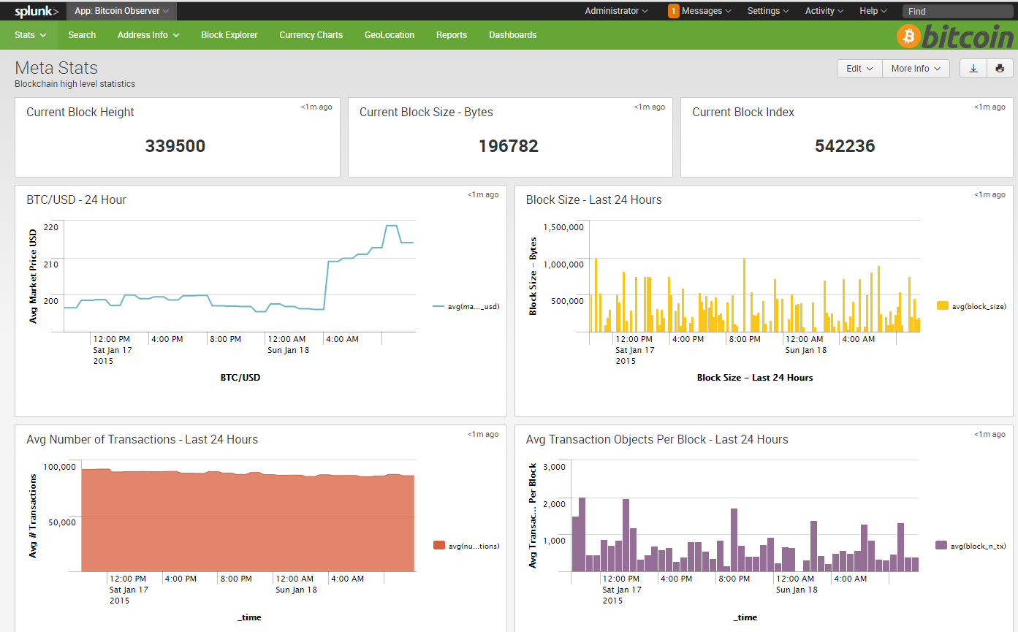
Task: Open the Dashboards tab
Action: pos(513,35)
